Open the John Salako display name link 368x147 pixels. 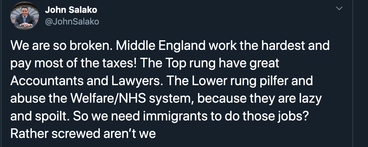tap(71, 10)
